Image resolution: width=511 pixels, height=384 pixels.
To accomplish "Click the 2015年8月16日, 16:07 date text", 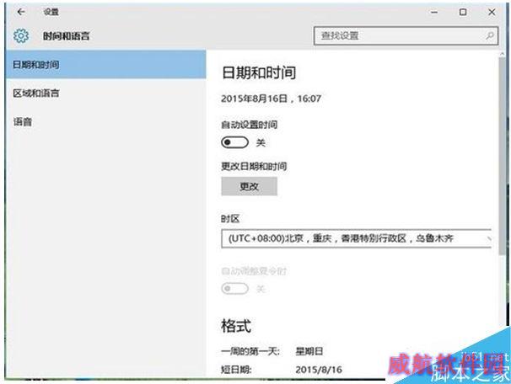I will pos(272,99).
